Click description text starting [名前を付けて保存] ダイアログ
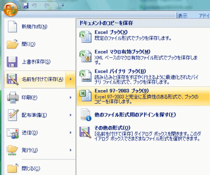210x175 pixels. (x=148, y=136)
